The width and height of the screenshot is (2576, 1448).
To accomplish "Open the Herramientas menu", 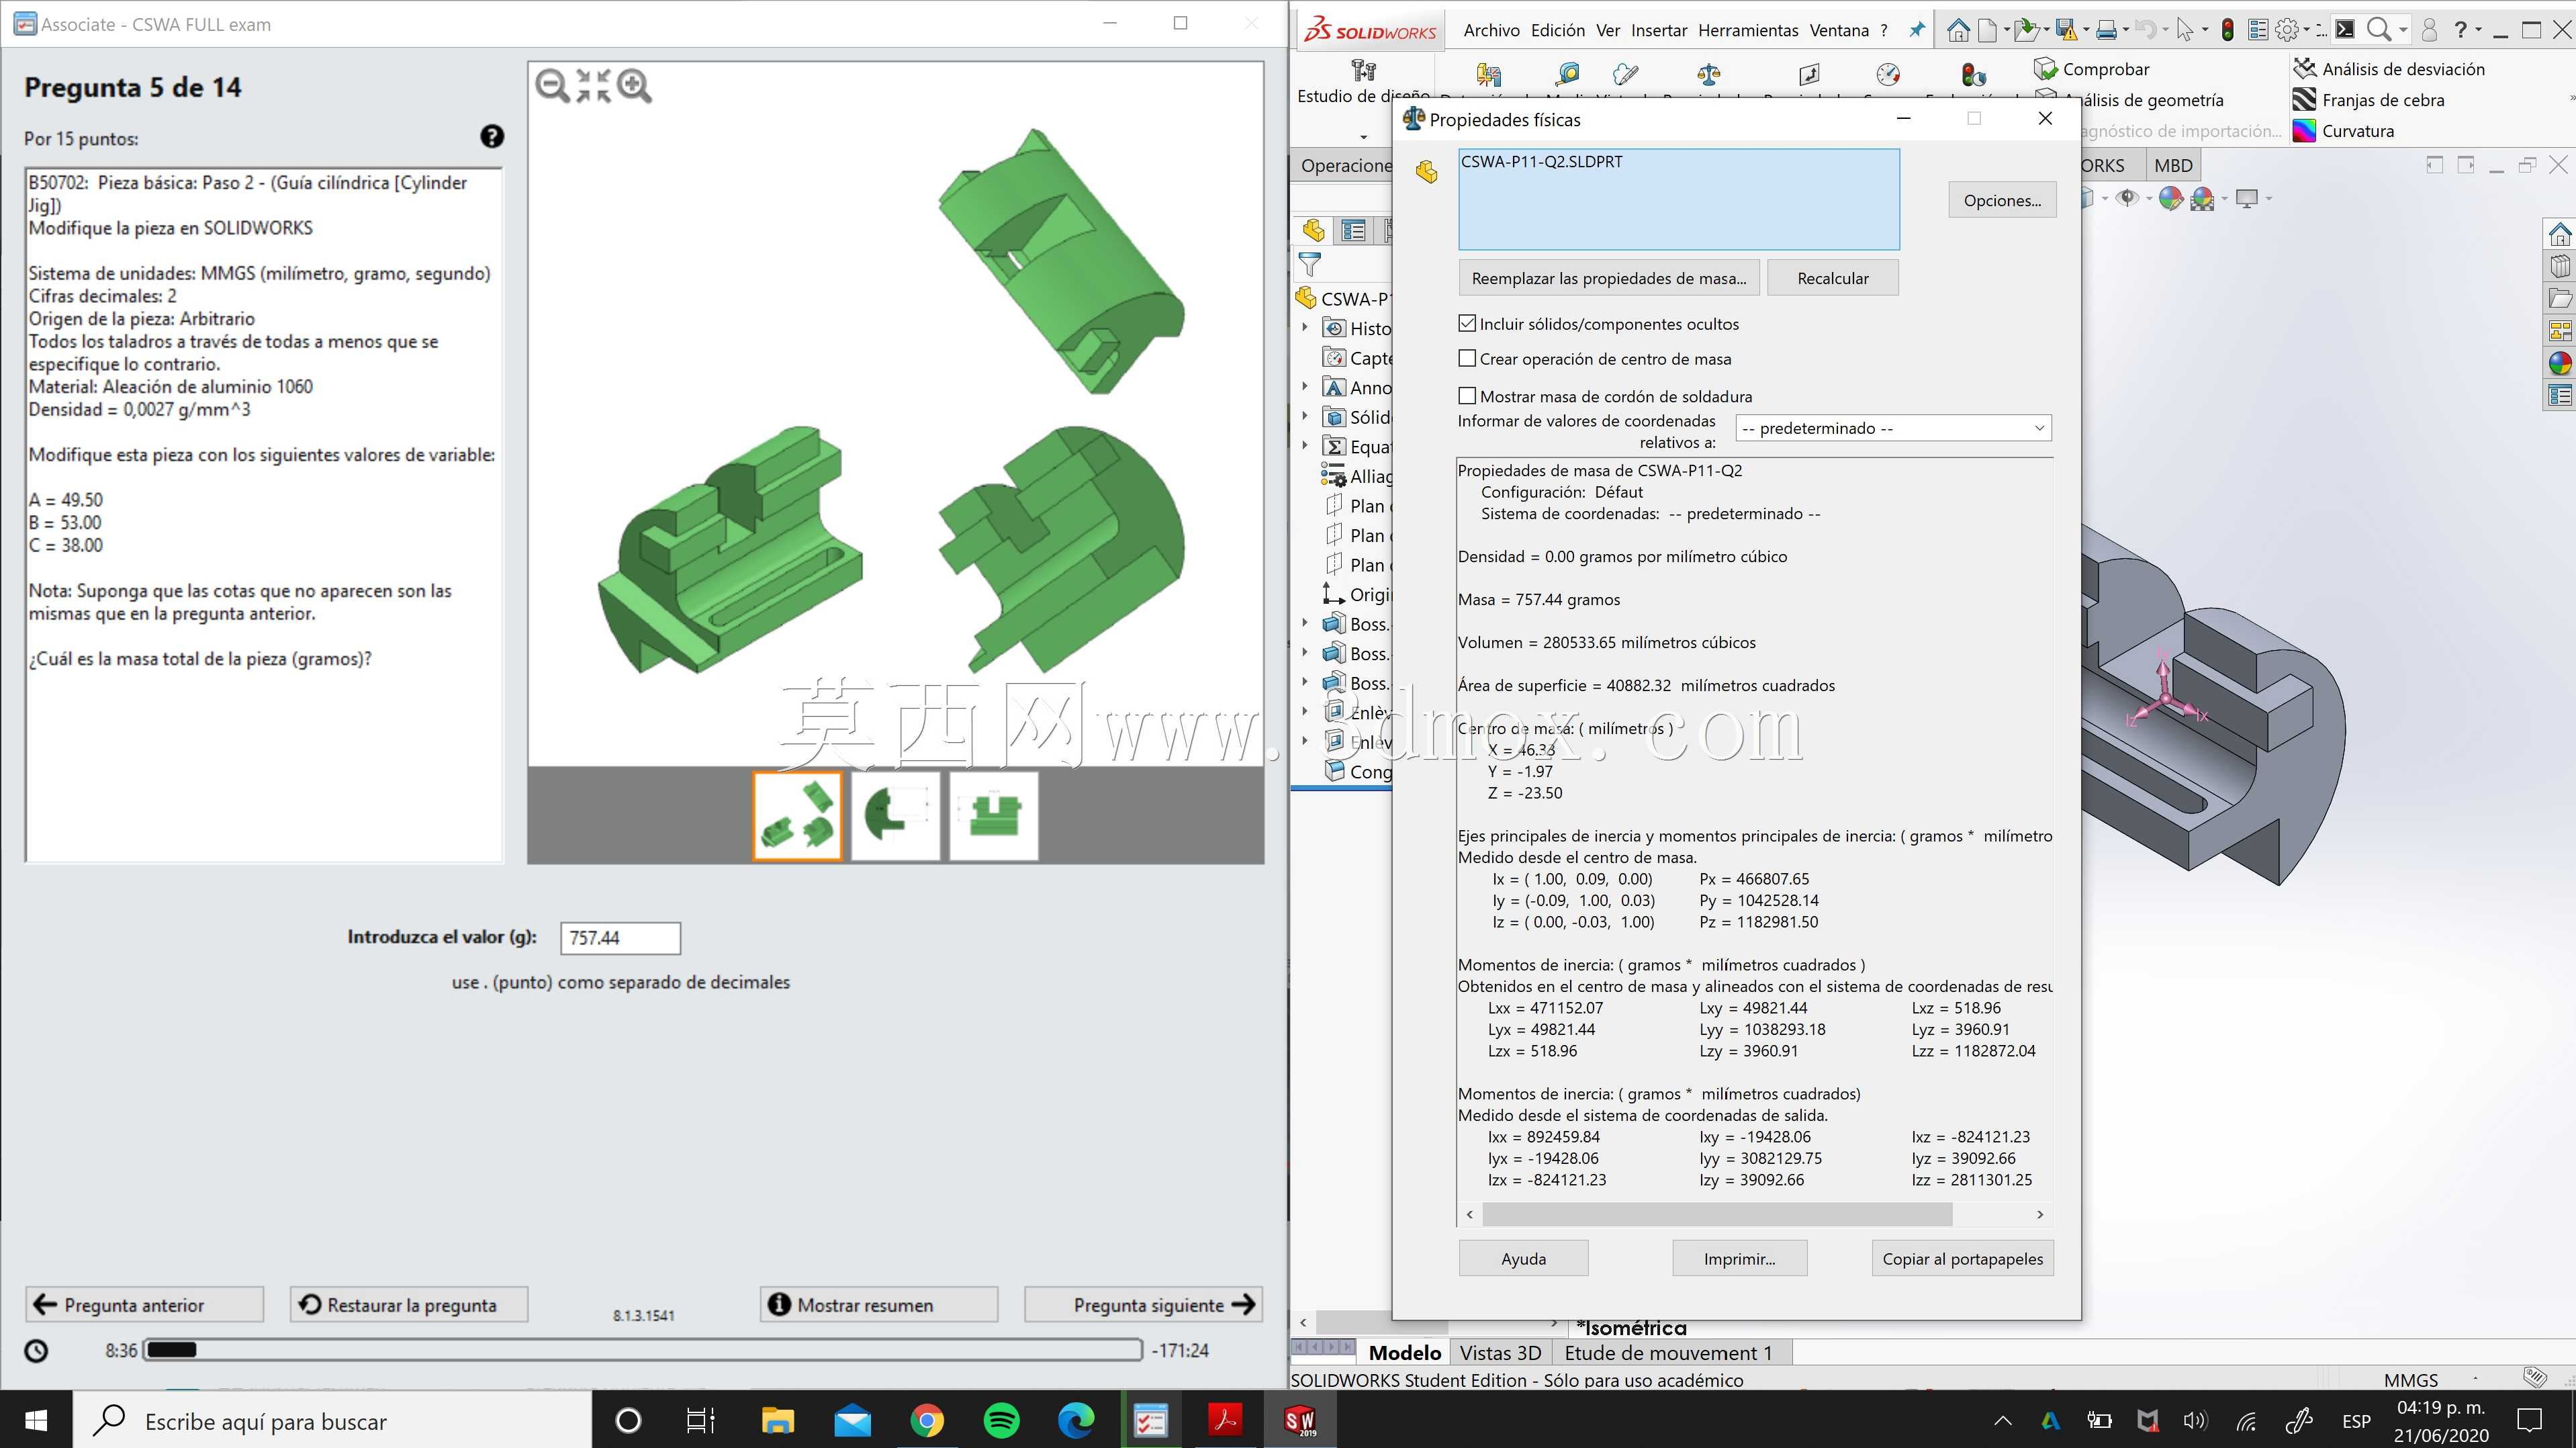I will 1748,30.
